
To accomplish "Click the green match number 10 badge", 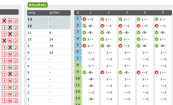I will (x=78, y=79).
